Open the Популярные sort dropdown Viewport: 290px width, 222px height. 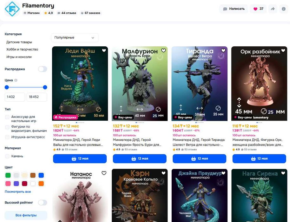coord(75,37)
